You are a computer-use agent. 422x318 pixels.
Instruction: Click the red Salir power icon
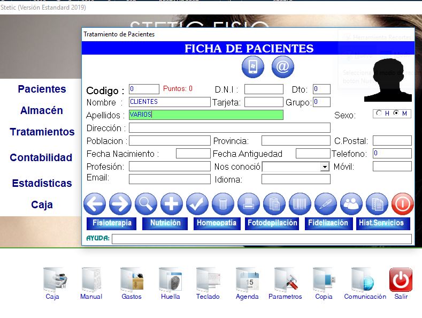pos(401,280)
